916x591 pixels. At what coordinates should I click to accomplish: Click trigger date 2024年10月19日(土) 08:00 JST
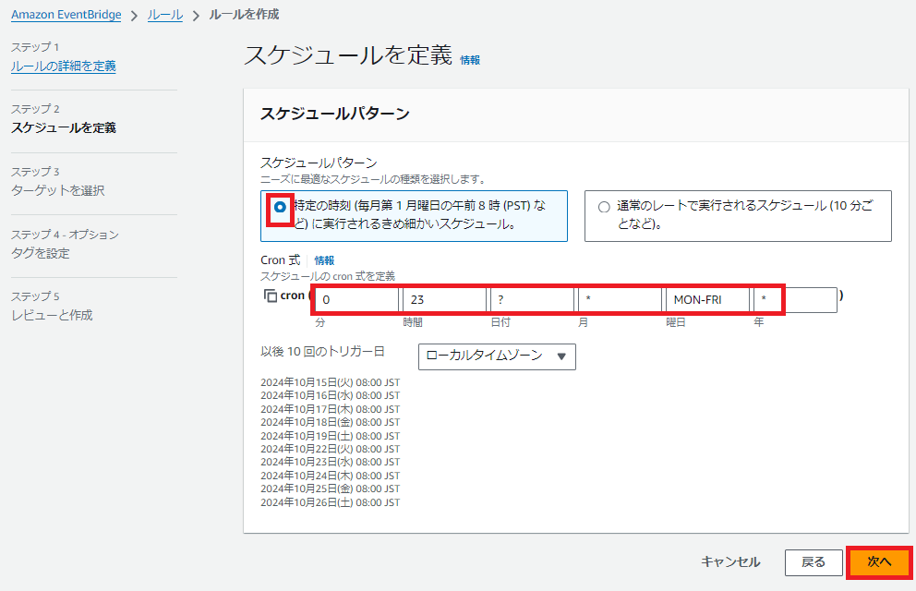click(330, 436)
